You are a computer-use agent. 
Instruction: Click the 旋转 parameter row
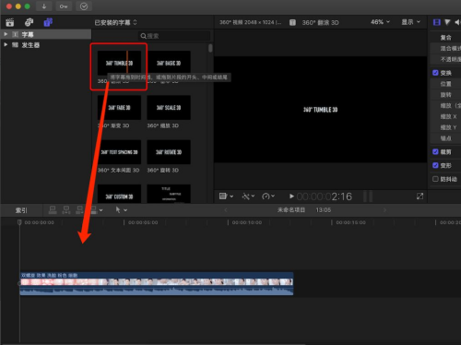(445, 95)
